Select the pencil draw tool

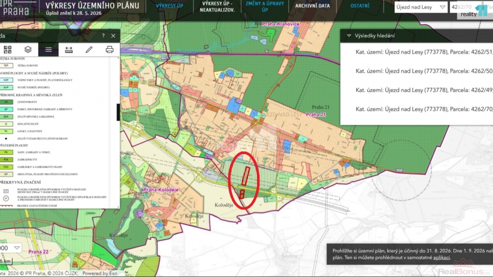click(x=89, y=50)
